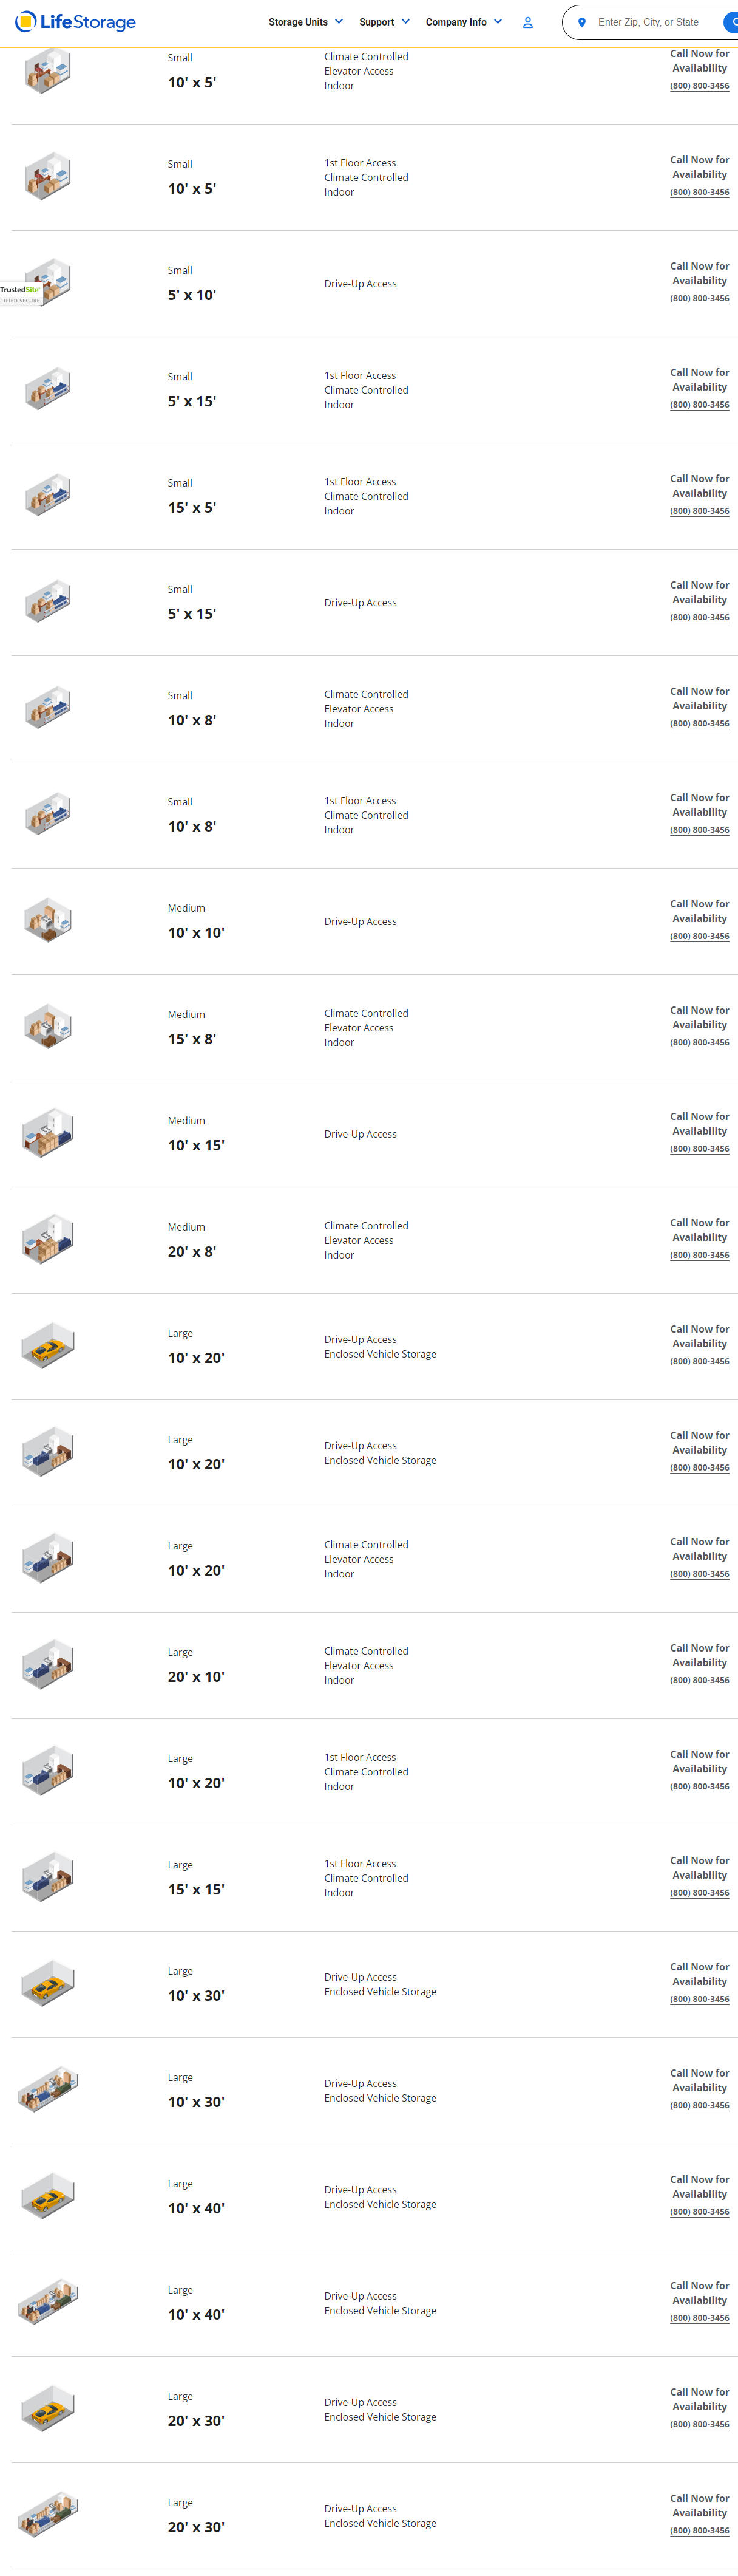Open the Company Info dropdown
Screen dimensions: 738x2576
click(x=463, y=22)
